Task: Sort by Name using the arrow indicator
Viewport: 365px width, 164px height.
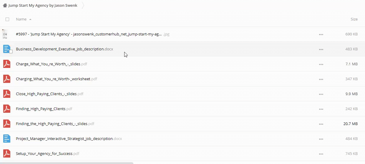Action: click(x=30, y=19)
